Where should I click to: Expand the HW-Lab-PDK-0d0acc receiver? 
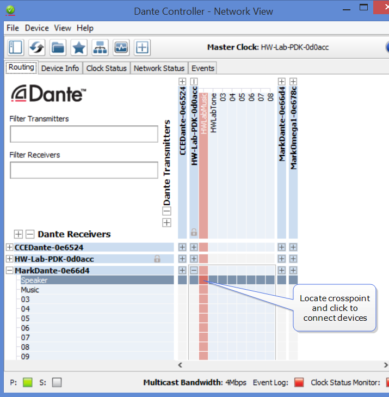(x=9, y=259)
